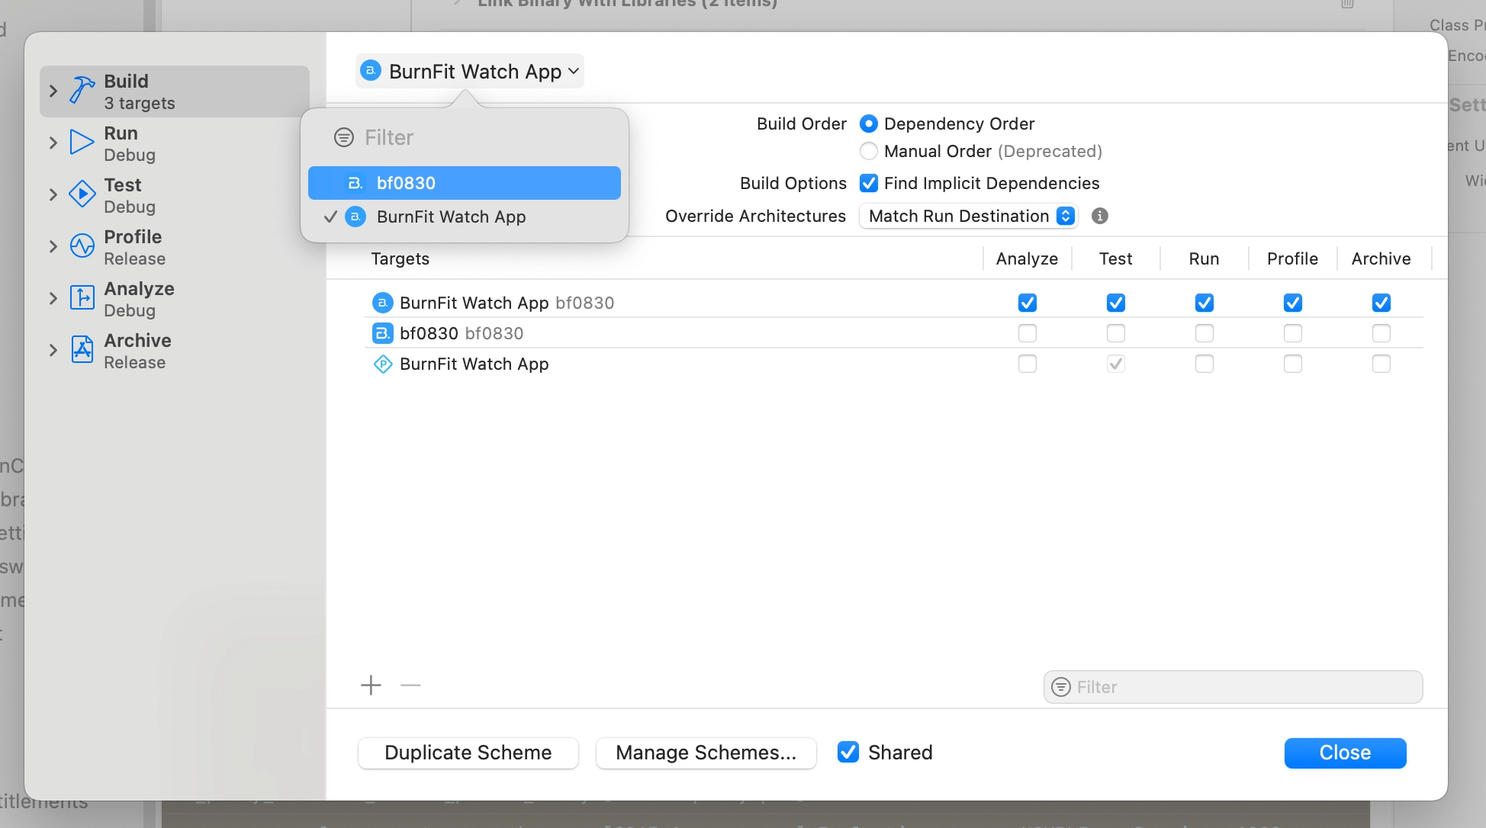Expand the Run Debug section chevron

(53, 143)
